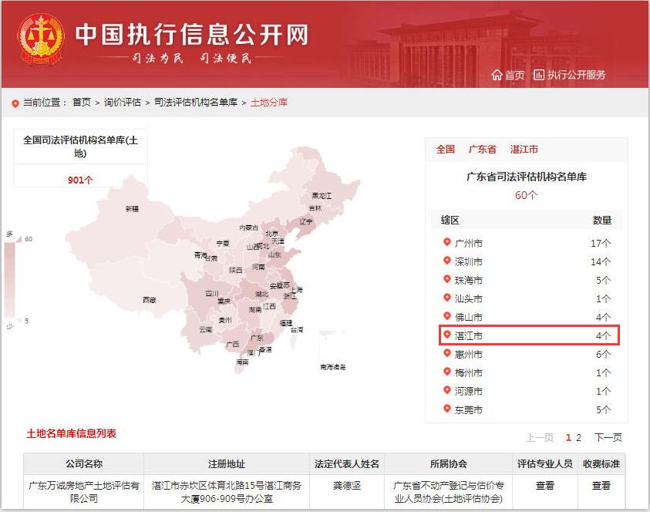View 收费标准 for 广东万诚
The height and width of the screenshot is (512, 650).
tap(601, 486)
